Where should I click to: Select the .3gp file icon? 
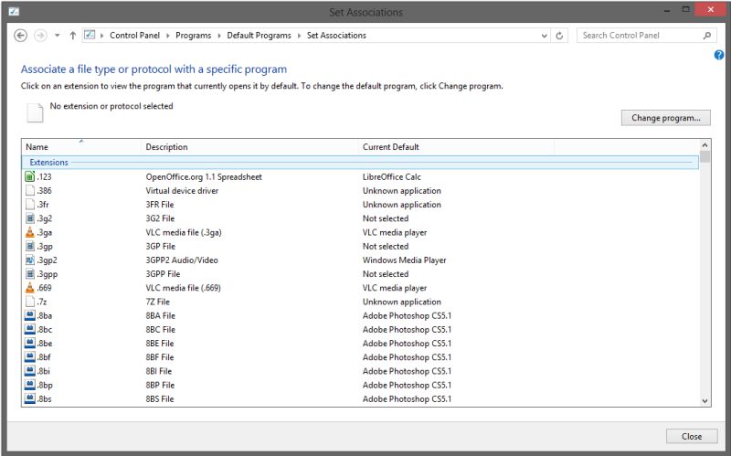coord(30,246)
